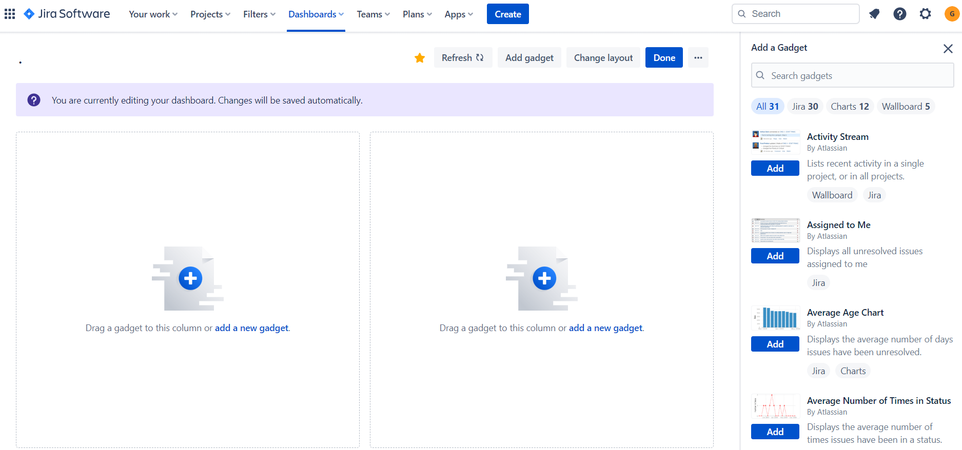Click the Change layout button
This screenshot has height=450, width=962.
(603, 57)
